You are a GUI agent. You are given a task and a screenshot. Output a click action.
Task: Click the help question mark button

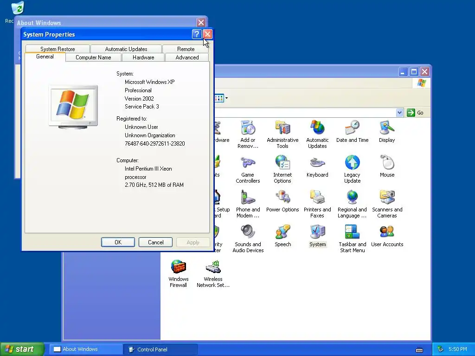[197, 34]
